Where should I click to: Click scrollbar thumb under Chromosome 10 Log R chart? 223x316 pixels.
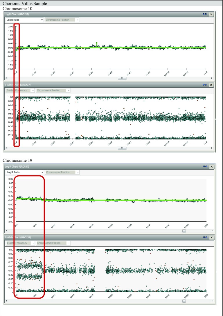click(122, 78)
